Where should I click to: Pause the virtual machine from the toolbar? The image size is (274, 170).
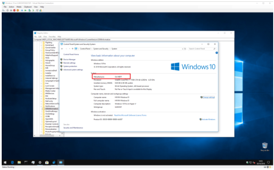[22, 11]
